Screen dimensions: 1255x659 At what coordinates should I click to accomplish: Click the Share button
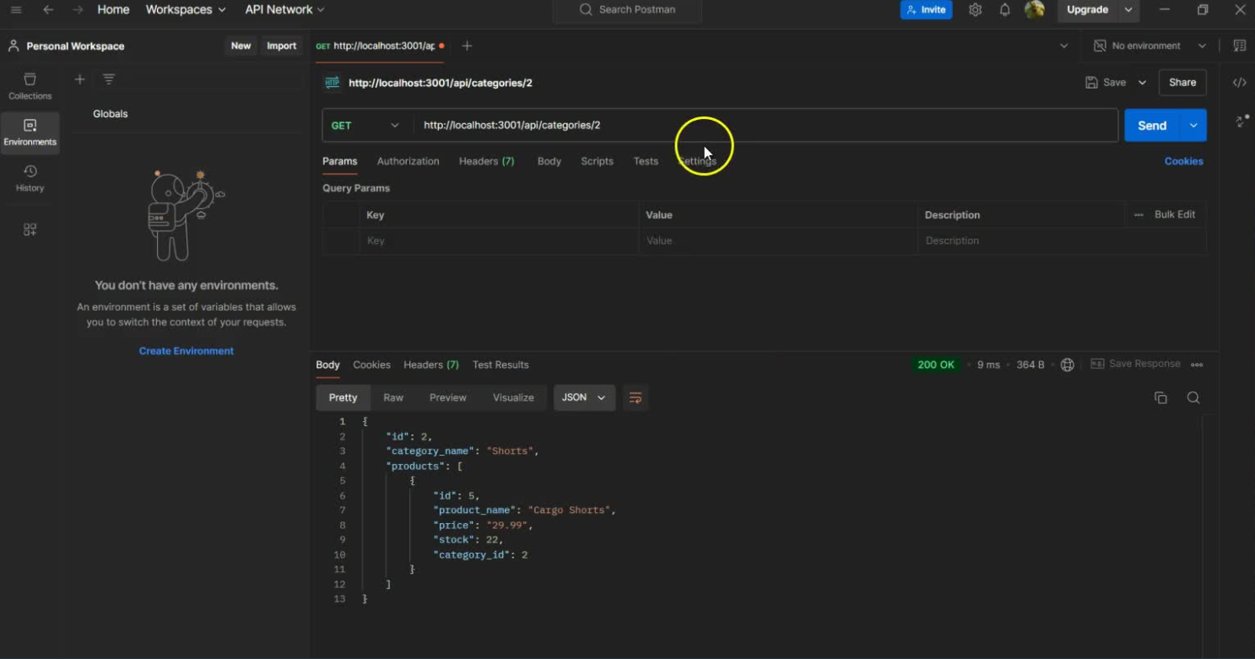click(x=1182, y=83)
